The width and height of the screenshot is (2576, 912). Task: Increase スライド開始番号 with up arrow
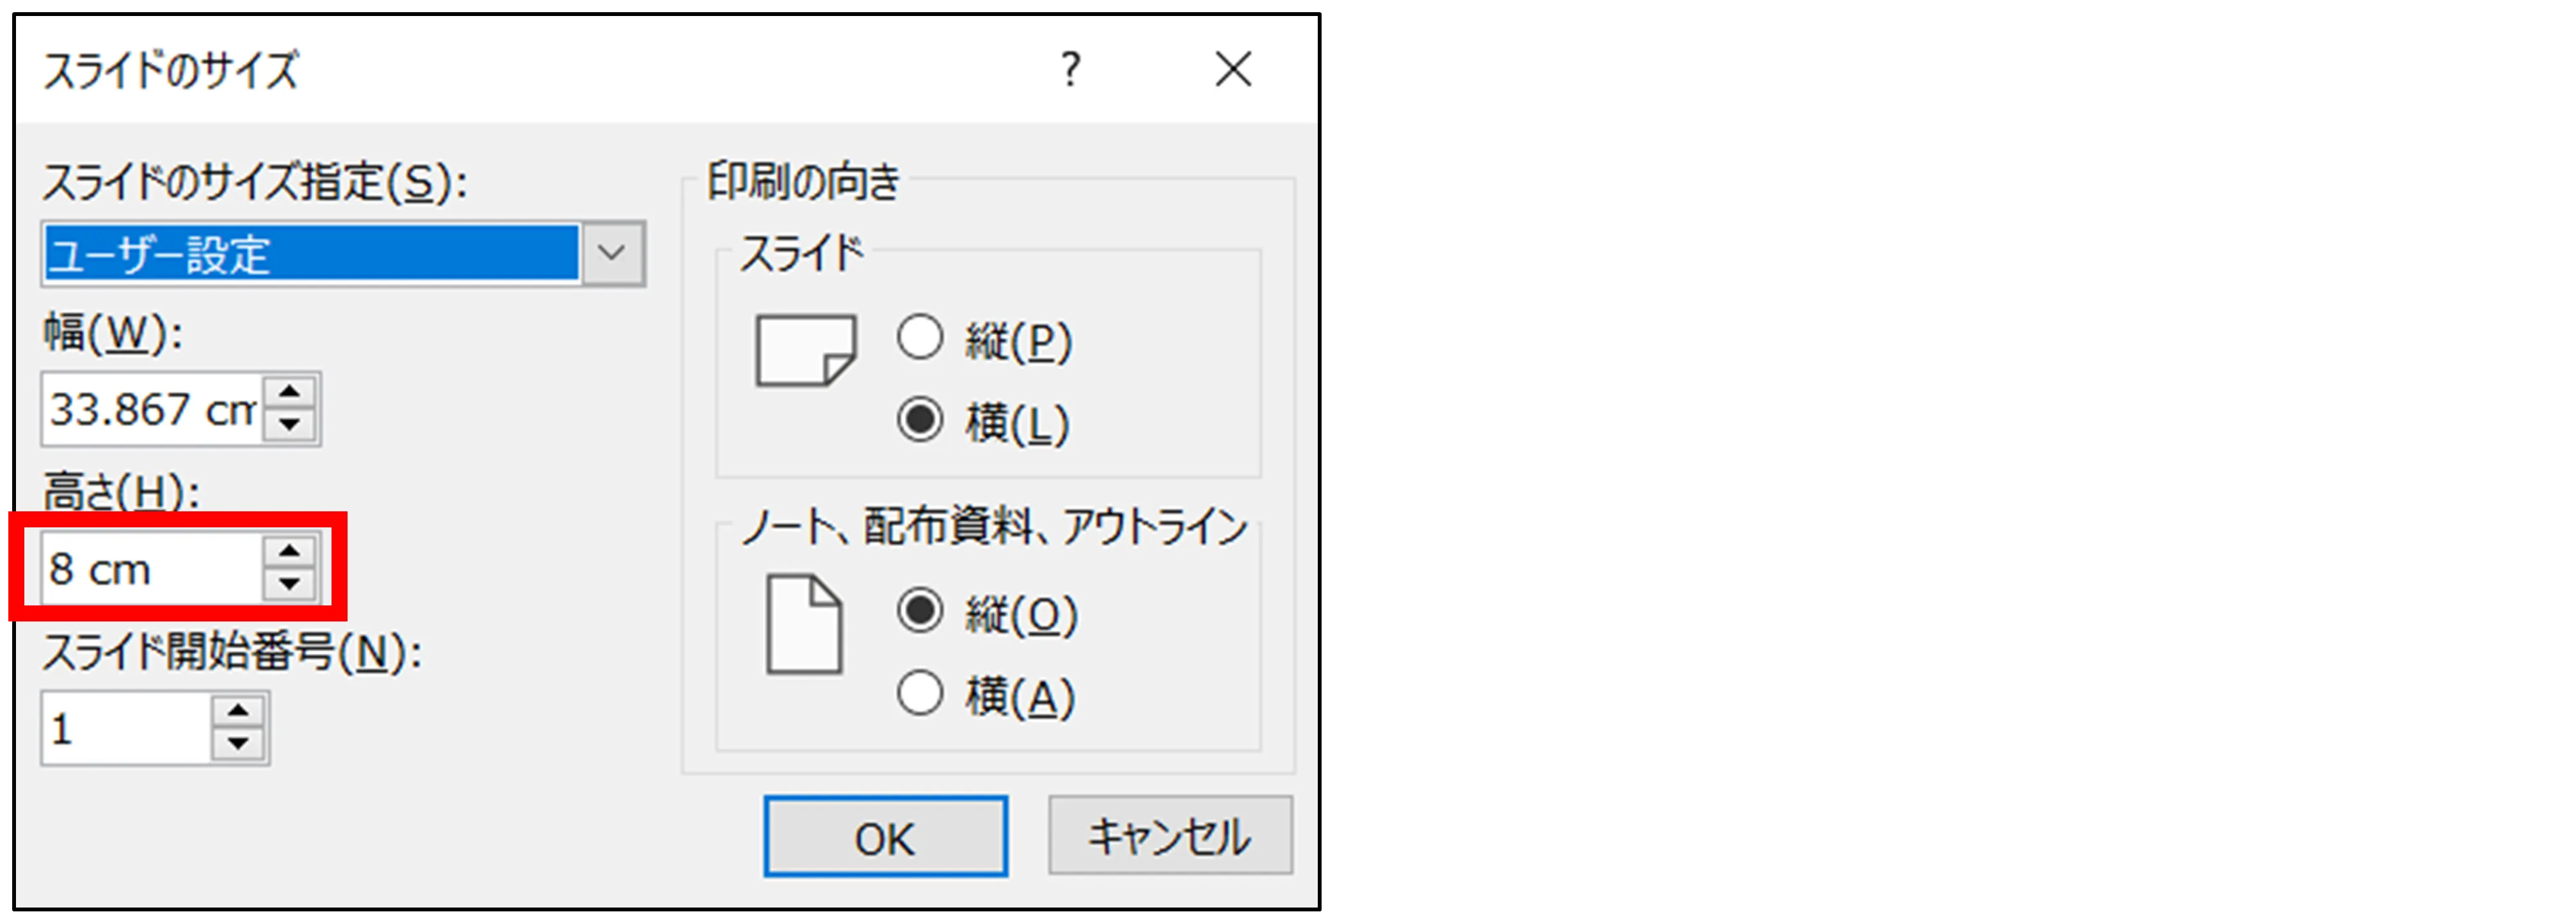238,711
